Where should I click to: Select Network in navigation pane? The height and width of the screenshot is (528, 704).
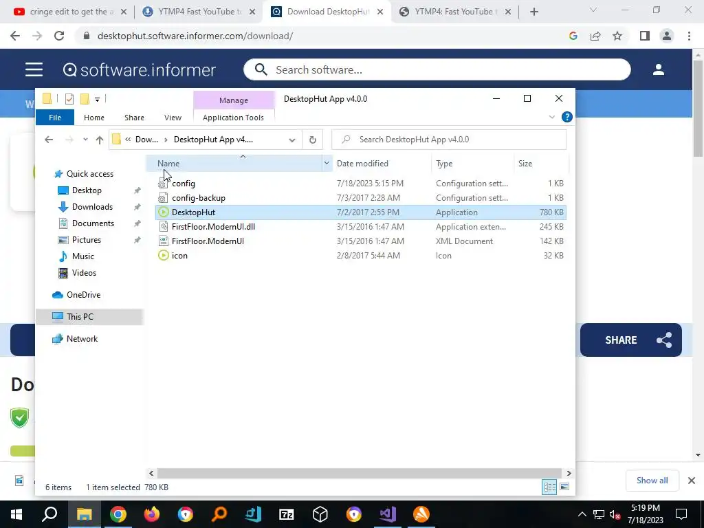(82, 339)
